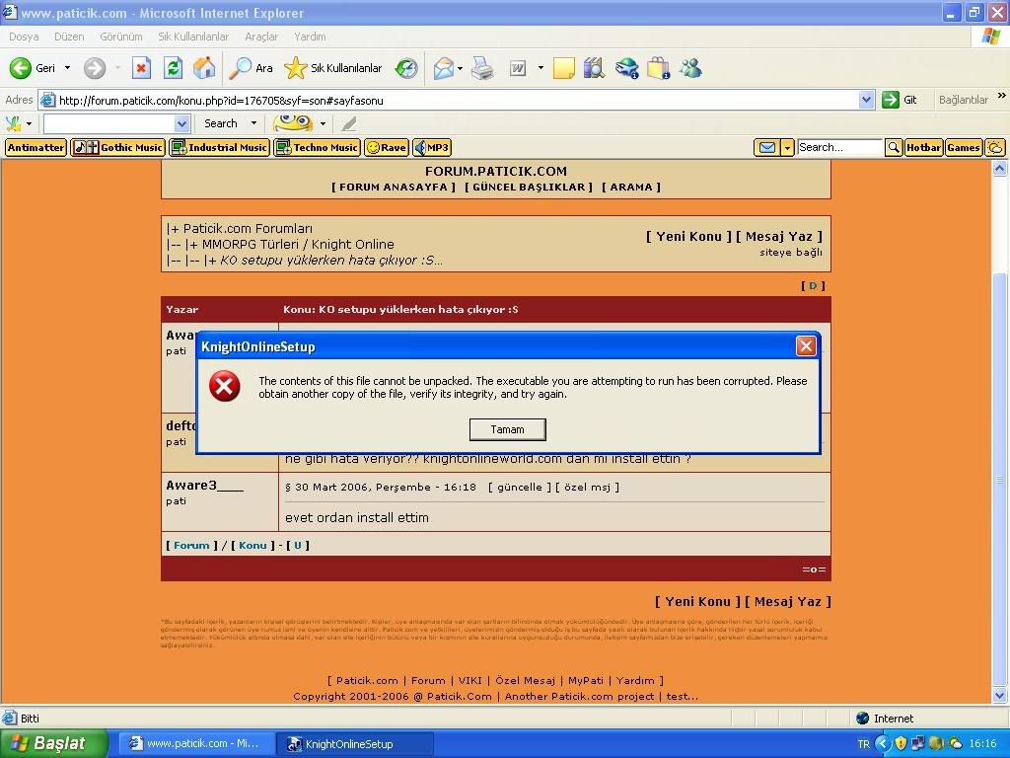Open the Sık Kullanılanlar favorites button

pos(333,68)
